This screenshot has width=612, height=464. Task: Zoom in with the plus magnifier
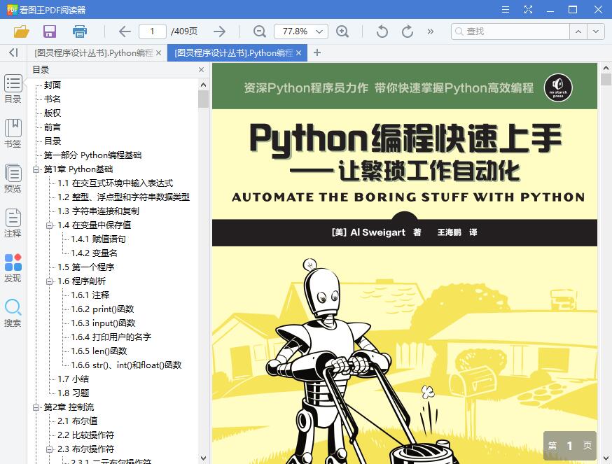[x=342, y=31]
